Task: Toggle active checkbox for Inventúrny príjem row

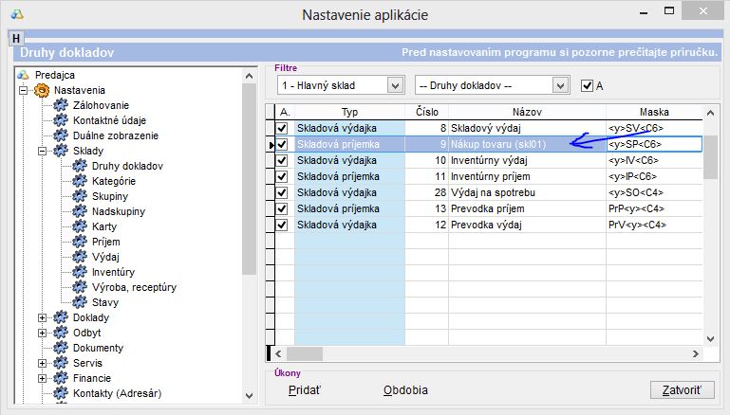Action: [x=282, y=176]
